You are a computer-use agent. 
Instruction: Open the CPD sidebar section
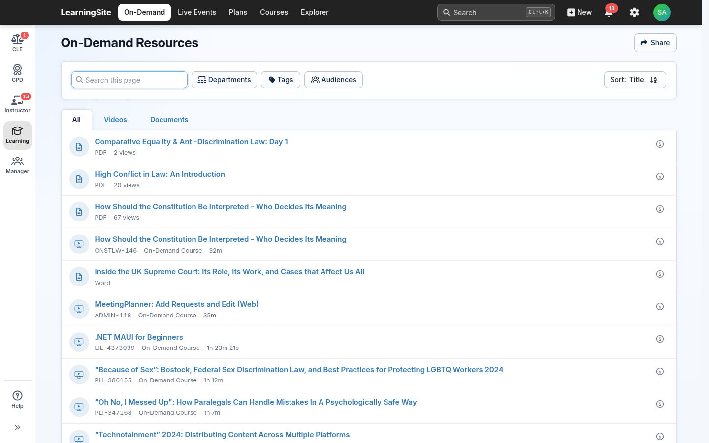(x=17, y=73)
